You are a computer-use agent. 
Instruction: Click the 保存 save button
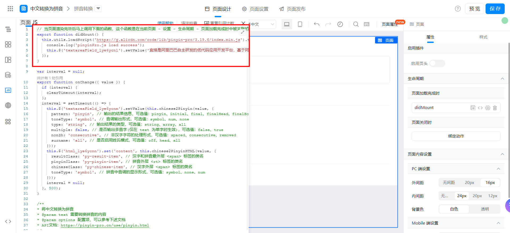pyautogui.click(x=495, y=9)
